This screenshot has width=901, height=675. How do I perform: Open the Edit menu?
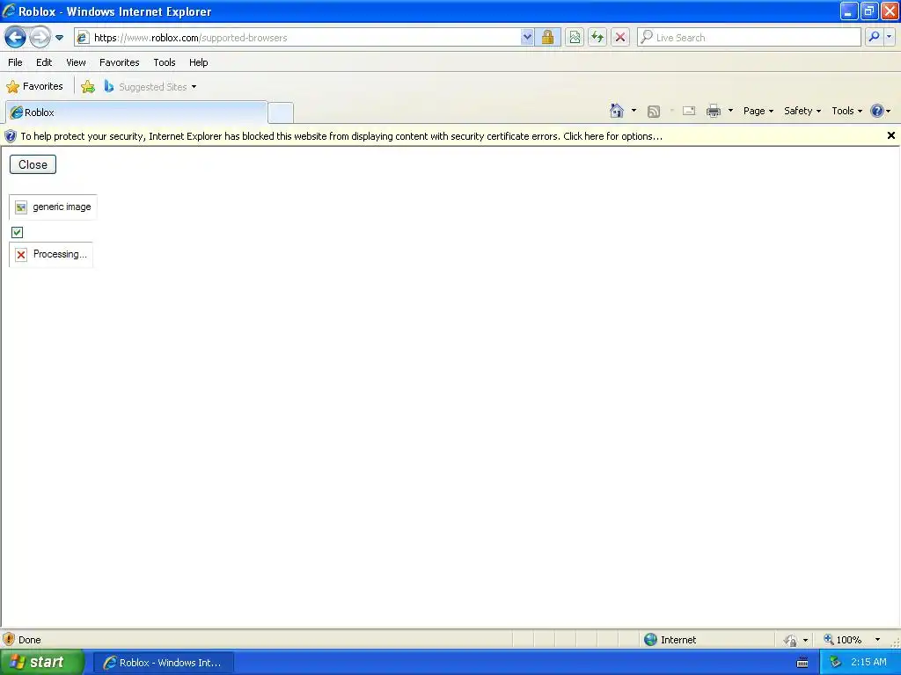click(44, 62)
